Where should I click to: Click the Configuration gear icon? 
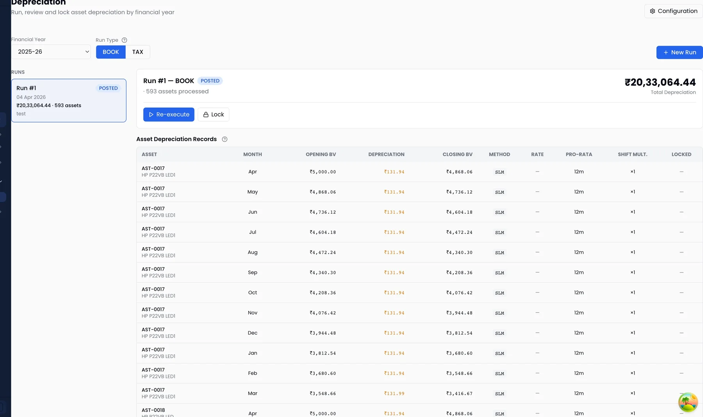coord(652,11)
